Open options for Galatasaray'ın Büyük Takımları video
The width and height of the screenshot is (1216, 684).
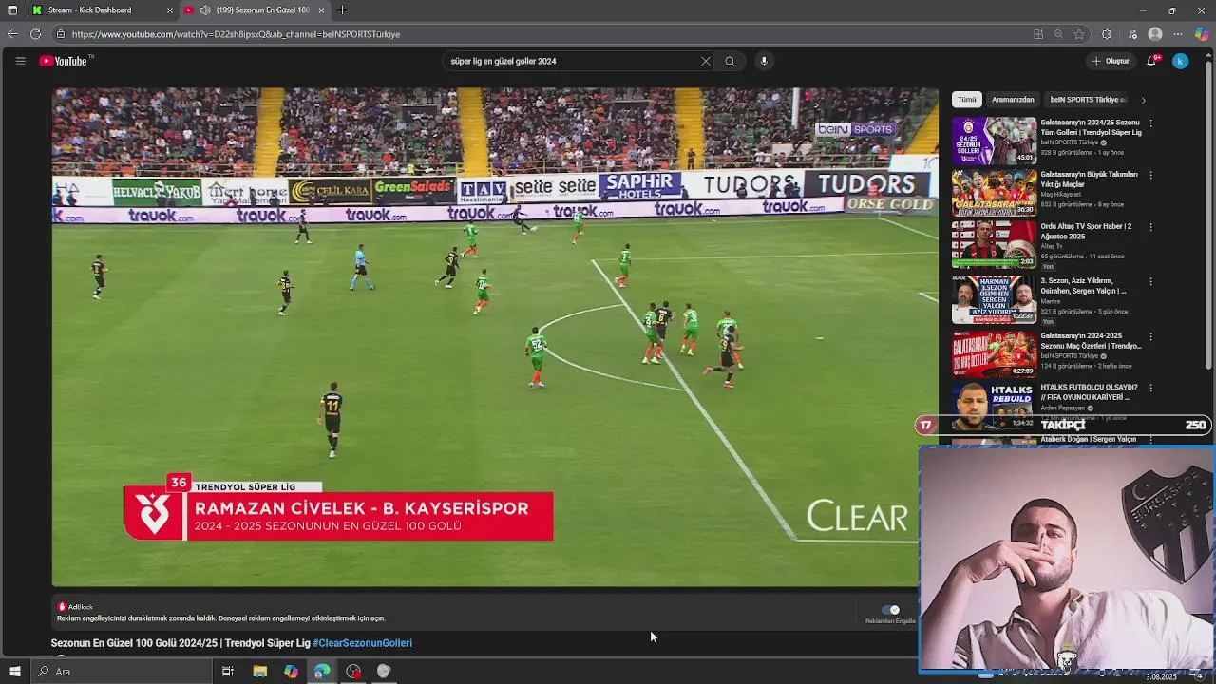[x=1150, y=176]
